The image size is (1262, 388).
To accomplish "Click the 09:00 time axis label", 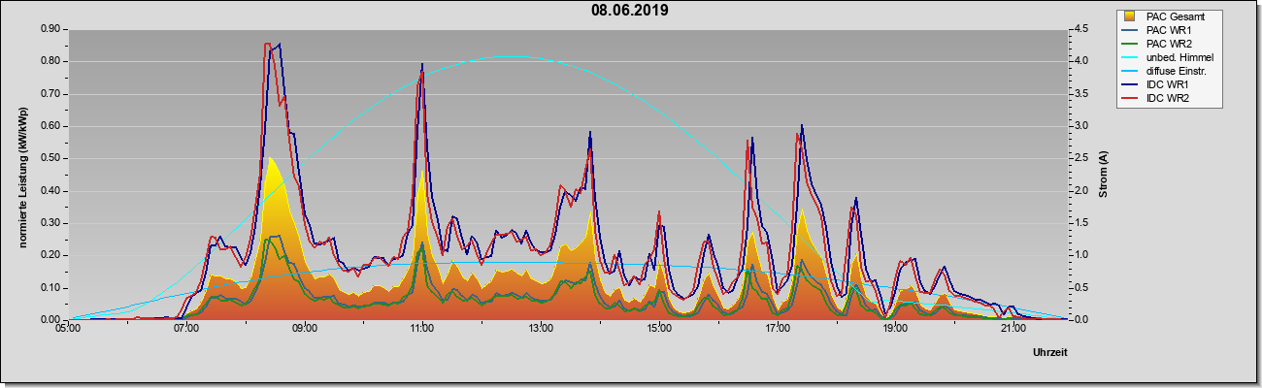I will click(304, 328).
